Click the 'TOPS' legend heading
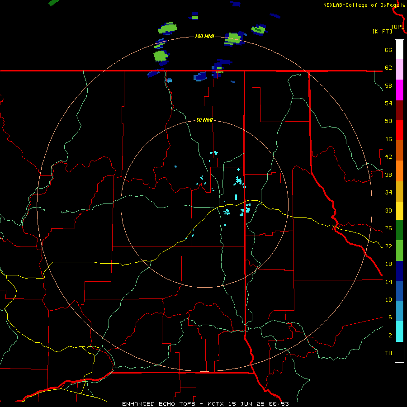Screen dimensions: 407x407 398,27
